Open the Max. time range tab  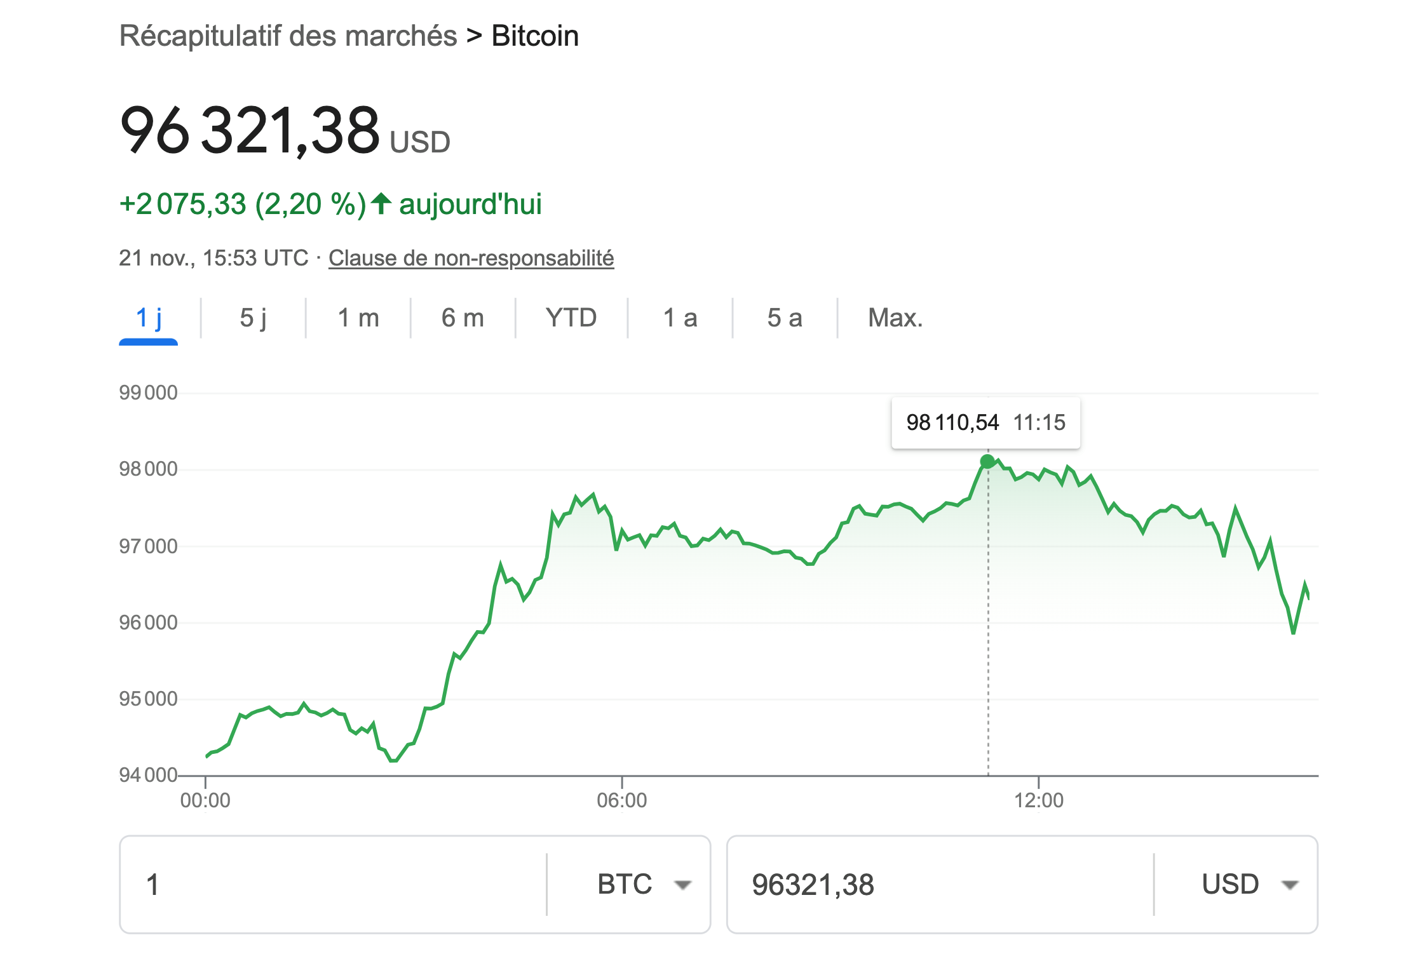pyautogui.click(x=895, y=318)
